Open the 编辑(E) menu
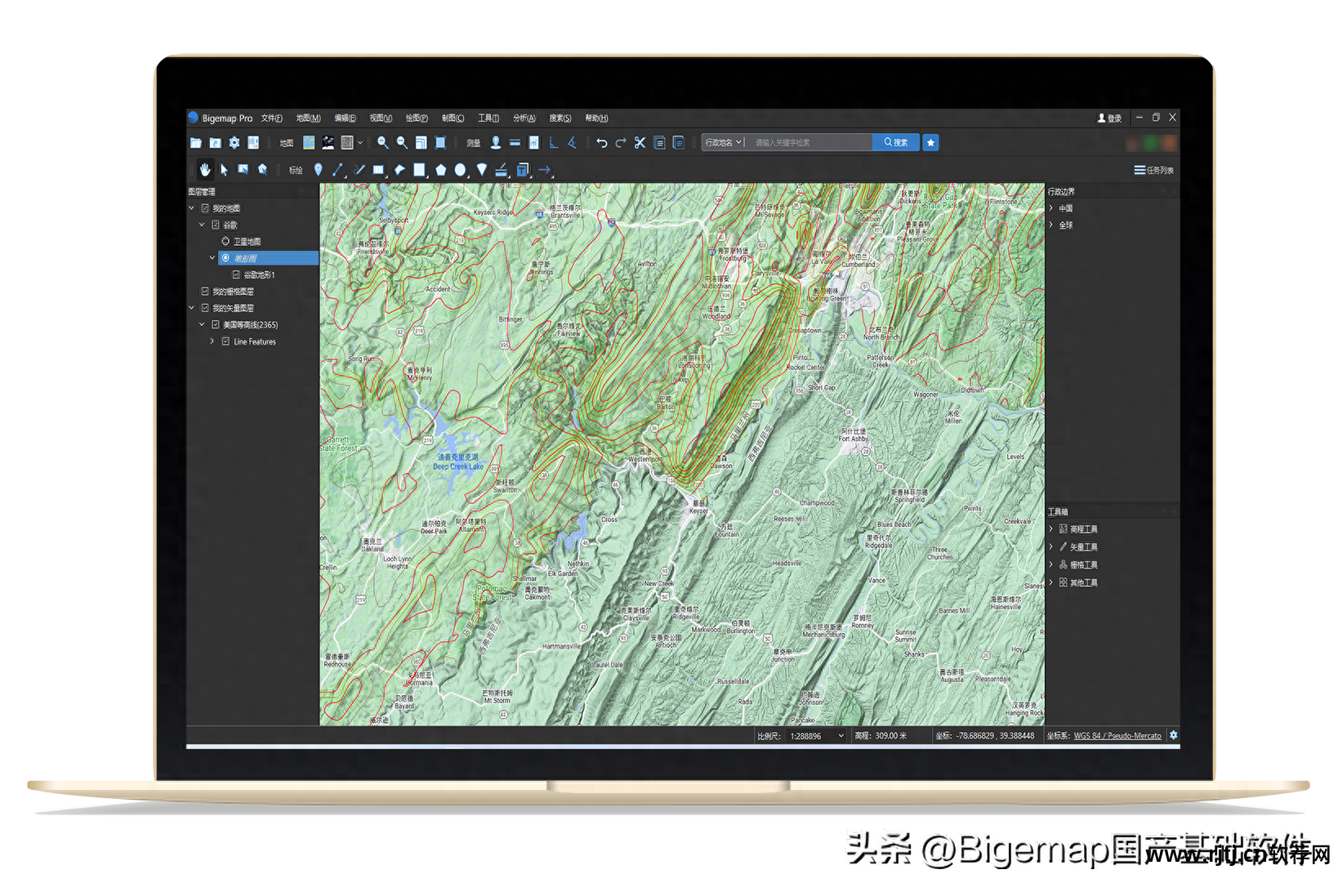 point(346,118)
